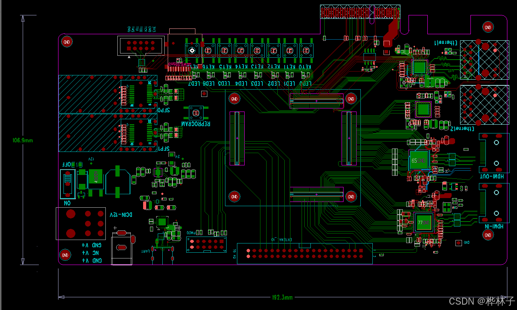
Task: Click the ON label below power switch
Action: pos(67,203)
